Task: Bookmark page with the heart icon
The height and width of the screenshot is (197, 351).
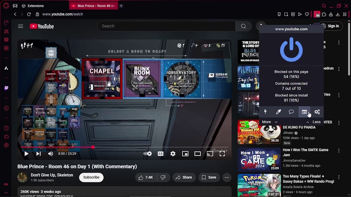Action: click(x=307, y=14)
